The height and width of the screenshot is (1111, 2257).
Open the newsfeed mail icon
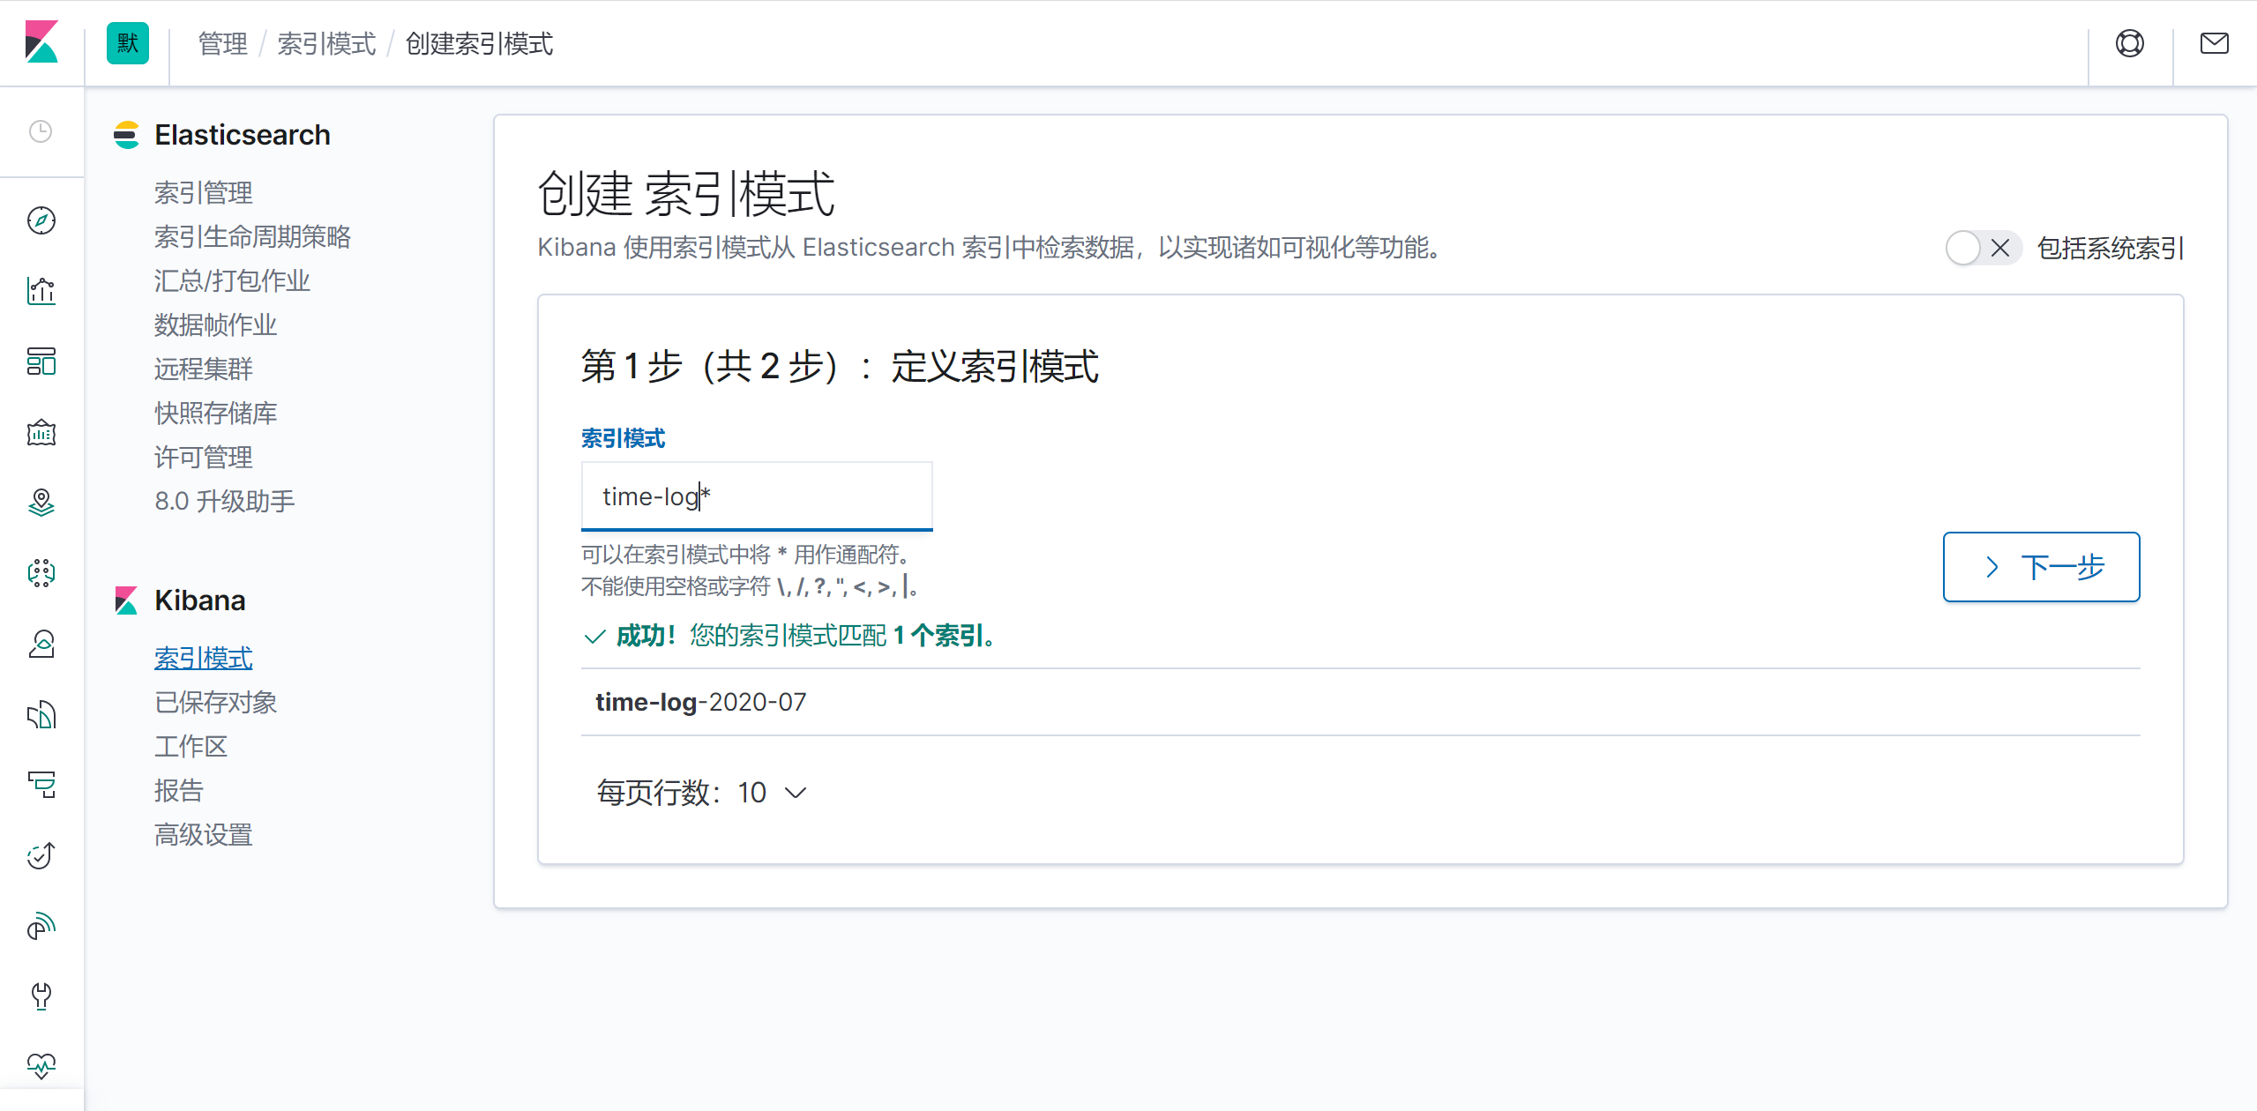click(2215, 43)
